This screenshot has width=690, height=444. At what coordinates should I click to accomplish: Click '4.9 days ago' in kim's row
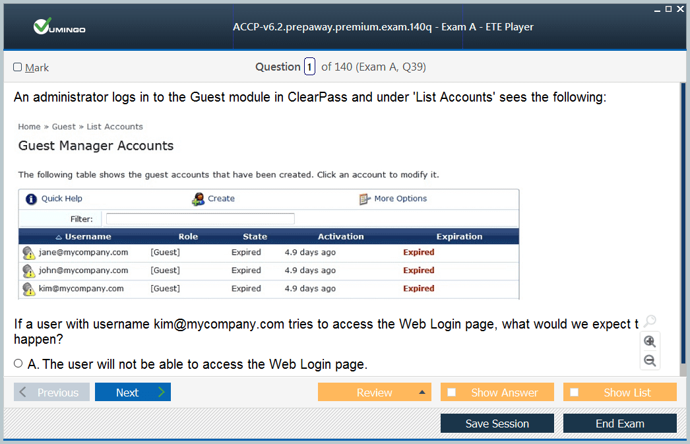pyautogui.click(x=310, y=289)
